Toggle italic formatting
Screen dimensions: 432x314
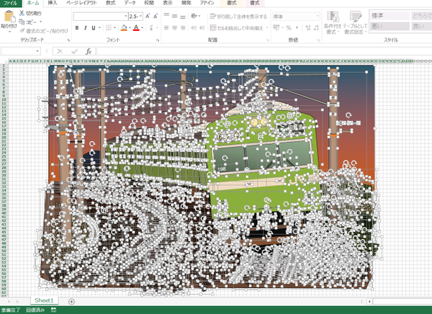coord(85,28)
